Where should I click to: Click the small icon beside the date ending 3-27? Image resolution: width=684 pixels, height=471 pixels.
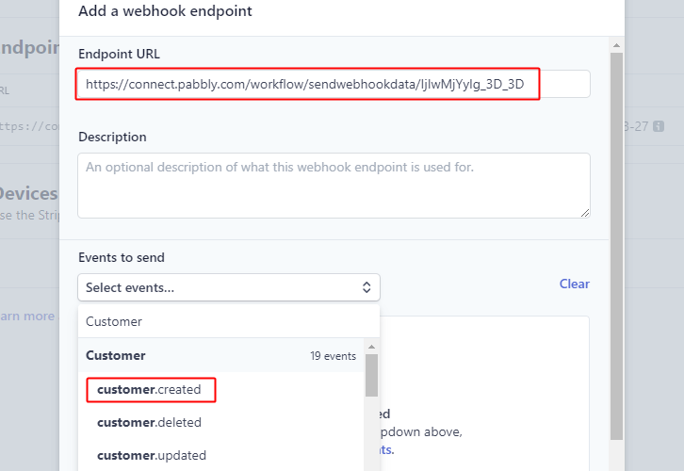click(658, 126)
